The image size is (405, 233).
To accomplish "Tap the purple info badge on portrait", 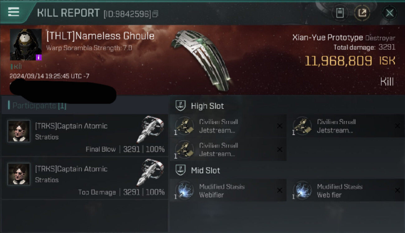I will (x=39, y=57).
